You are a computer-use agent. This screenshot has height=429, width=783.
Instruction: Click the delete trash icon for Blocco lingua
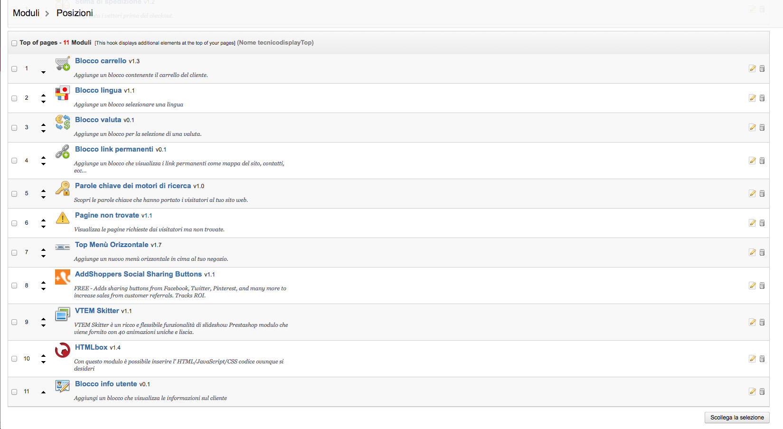(762, 98)
